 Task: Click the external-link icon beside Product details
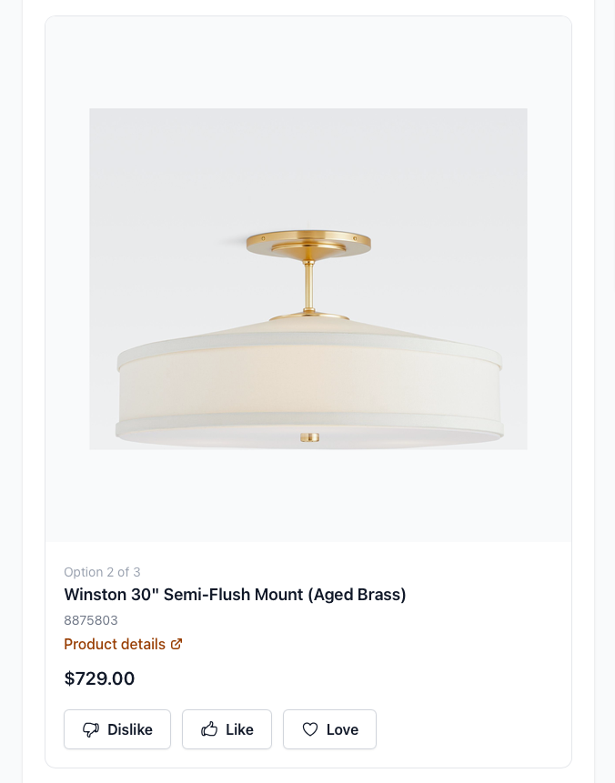coord(176,644)
